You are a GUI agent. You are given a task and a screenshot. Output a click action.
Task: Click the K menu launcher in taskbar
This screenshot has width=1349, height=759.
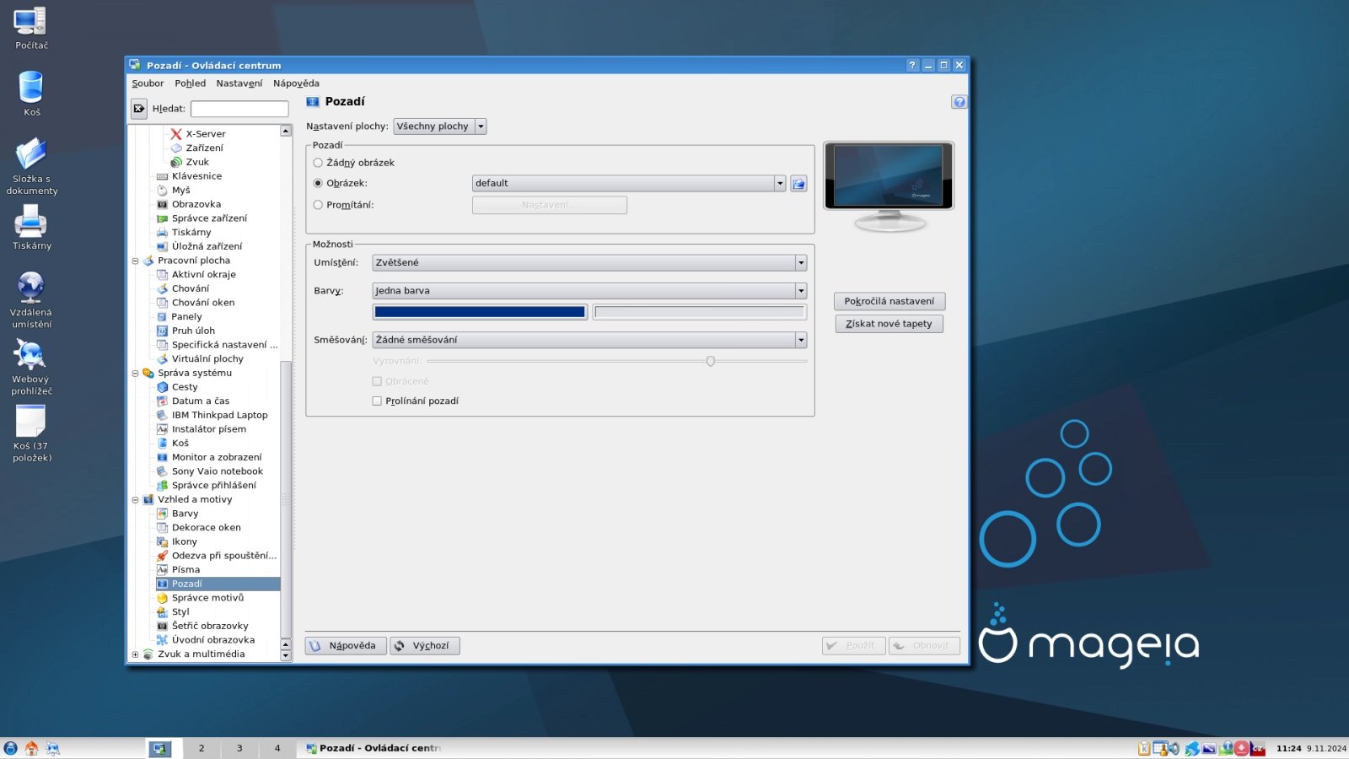pyautogui.click(x=10, y=748)
